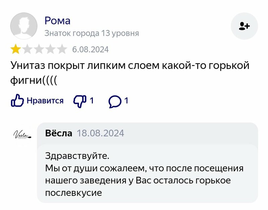Click the comment count number
Screen dimensions: 268x210
click(126, 100)
